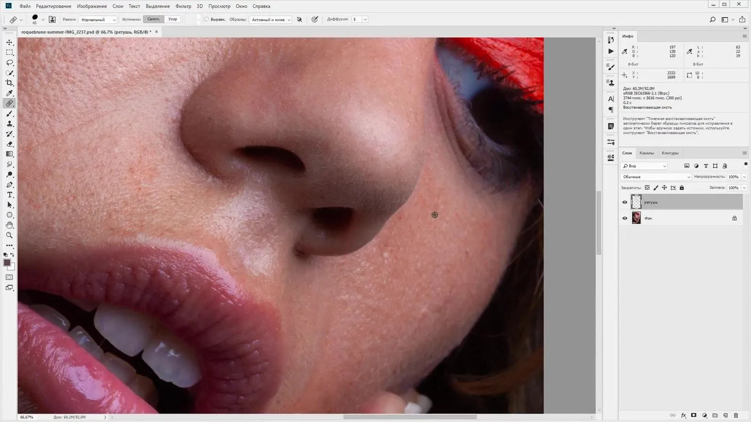Open the Фильтр menu
Image resolution: width=751 pixels, height=422 pixels.
[183, 6]
